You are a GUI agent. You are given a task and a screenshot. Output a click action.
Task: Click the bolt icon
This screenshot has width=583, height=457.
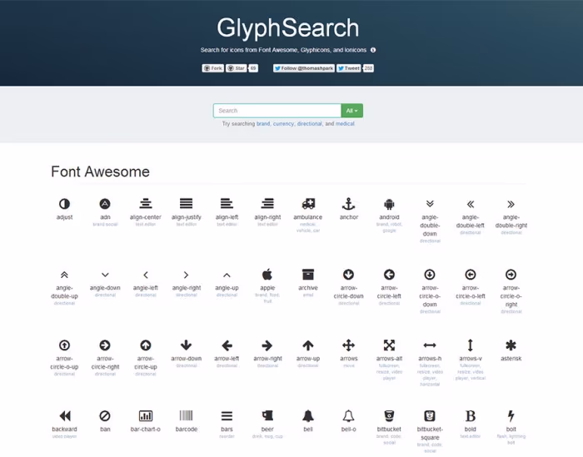[x=511, y=415]
